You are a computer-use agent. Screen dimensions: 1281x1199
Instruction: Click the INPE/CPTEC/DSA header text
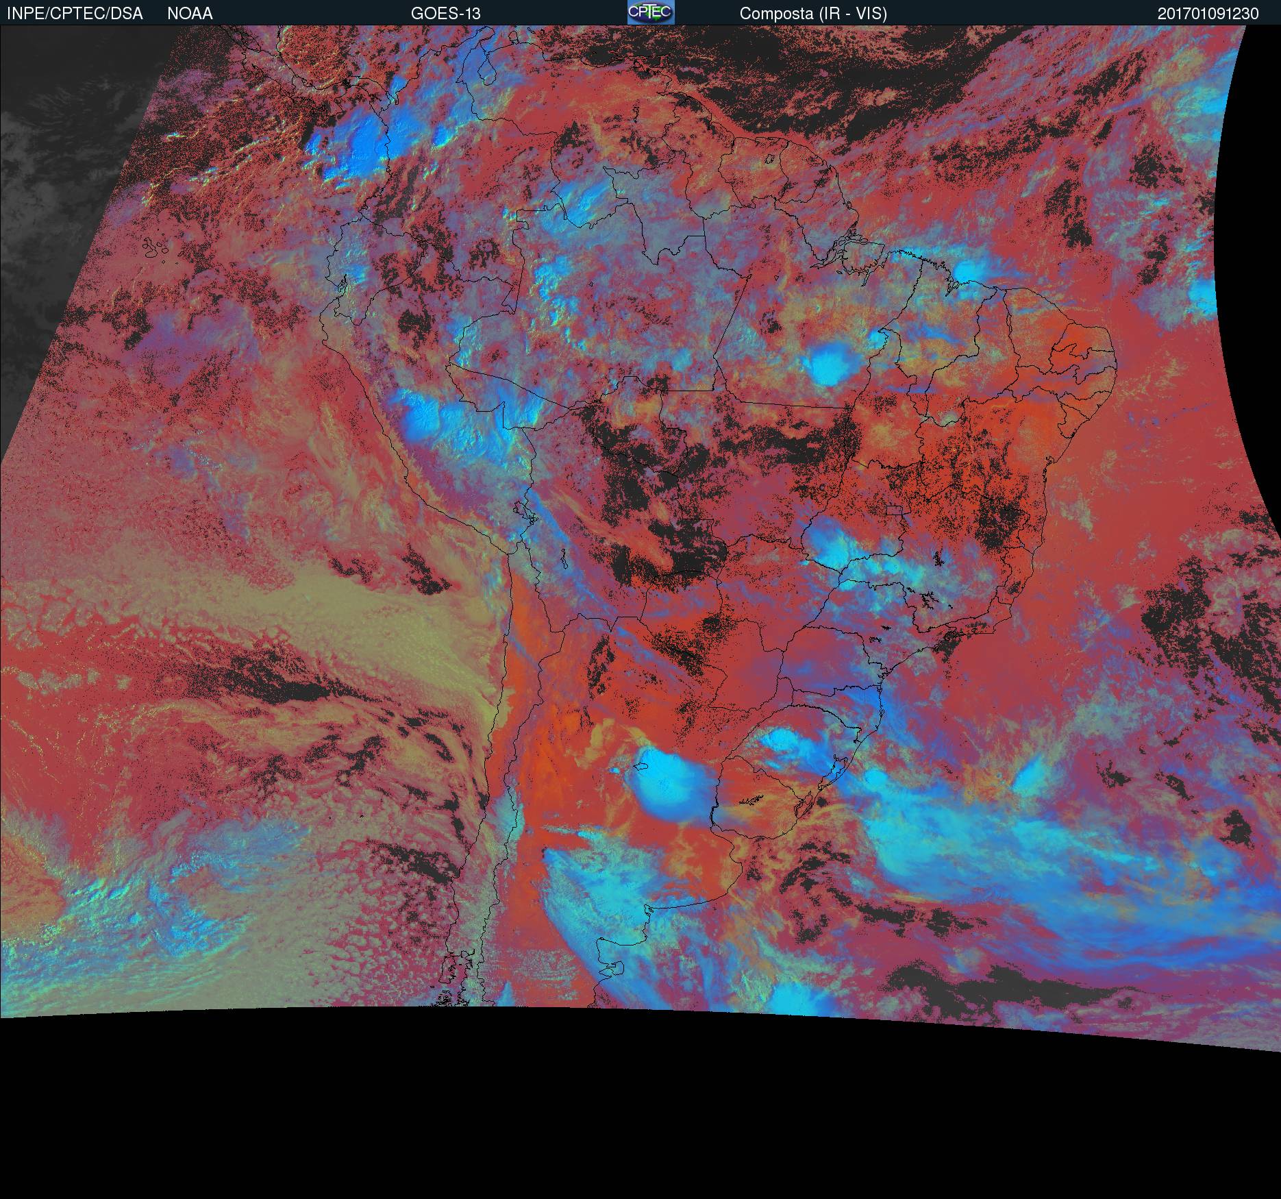point(75,14)
